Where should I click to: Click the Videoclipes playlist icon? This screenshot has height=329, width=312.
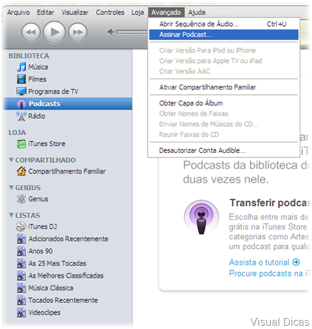[21, 313]
